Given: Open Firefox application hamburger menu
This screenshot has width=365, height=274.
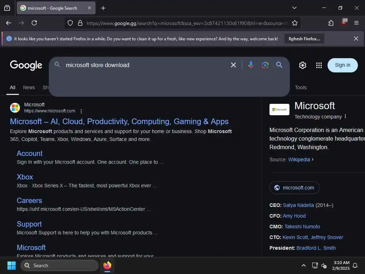Looking at the screenshot, I should (x=356, y=23).
